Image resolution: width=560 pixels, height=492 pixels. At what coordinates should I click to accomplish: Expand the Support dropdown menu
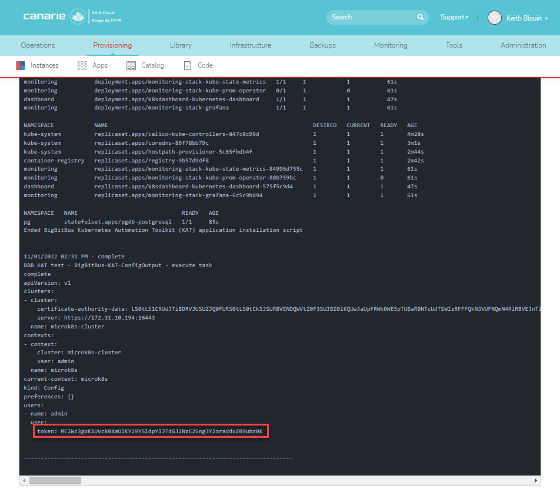(455, 18)
